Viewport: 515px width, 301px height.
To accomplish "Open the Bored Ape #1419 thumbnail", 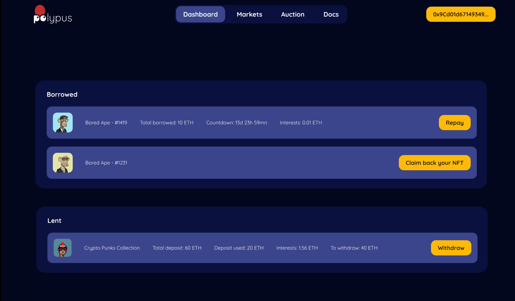I will (x=63, y=123).
